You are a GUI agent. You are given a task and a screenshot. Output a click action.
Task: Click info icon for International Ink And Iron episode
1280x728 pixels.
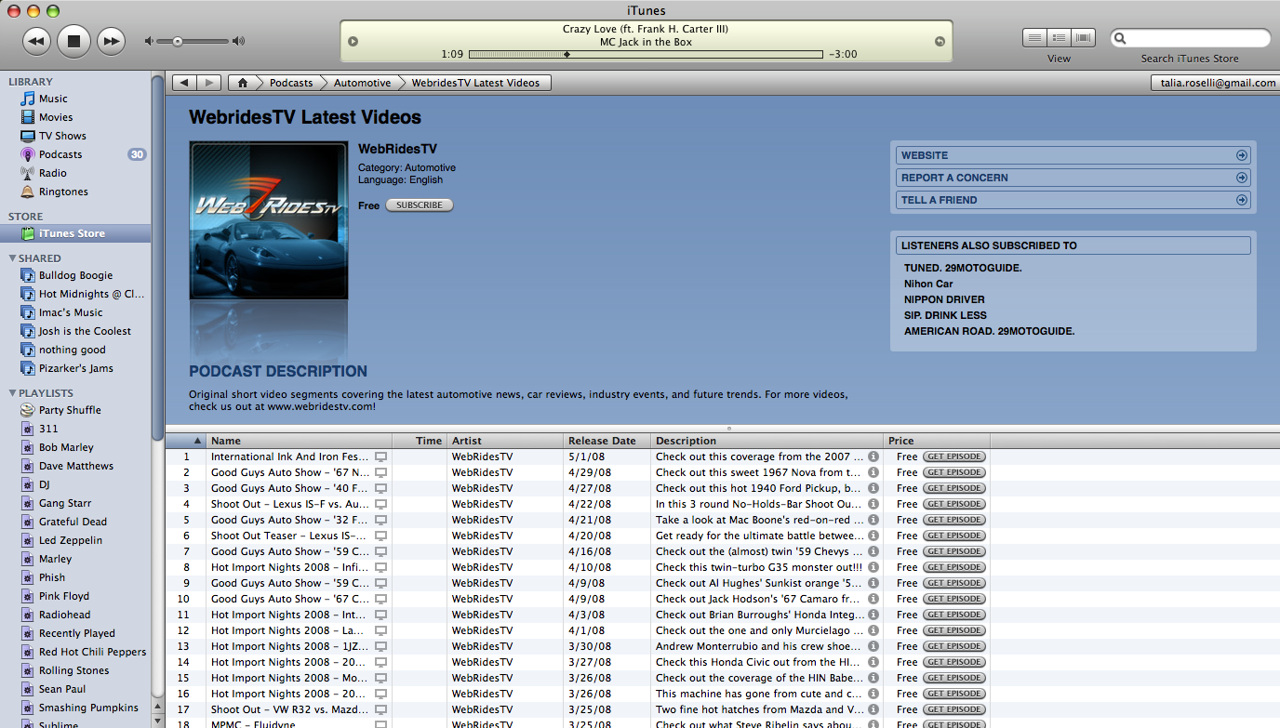[873, 457]
